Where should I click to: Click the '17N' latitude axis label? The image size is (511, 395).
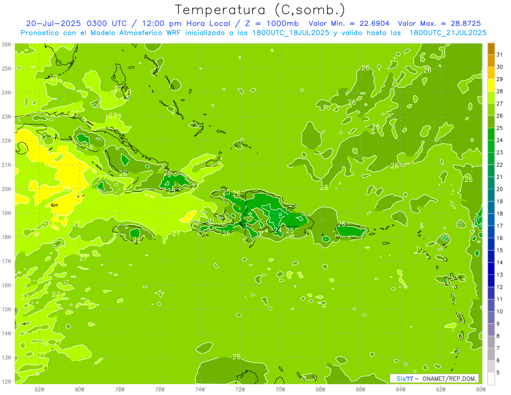coord(6,261)
